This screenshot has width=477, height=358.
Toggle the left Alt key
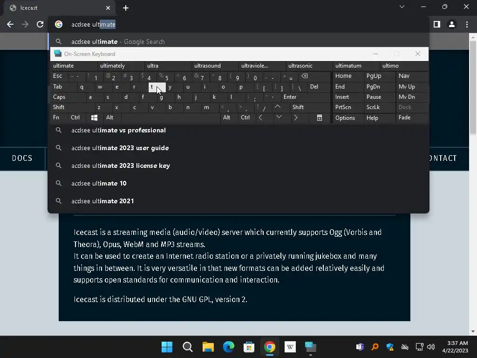112,117
